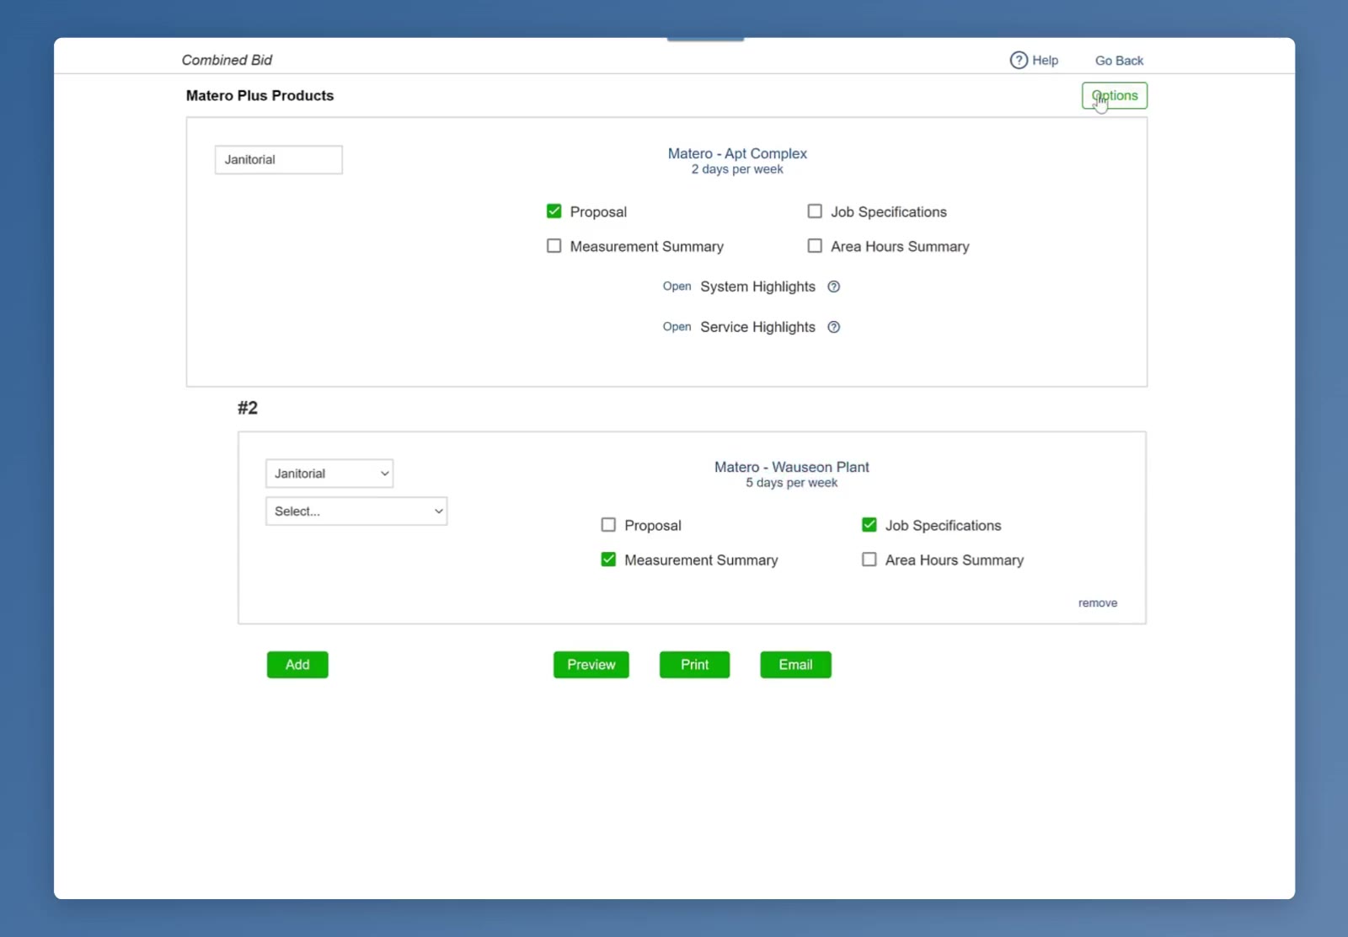Screen dimensions: 1348x937
Task: Click the Combined Bid title text
Action: coord(227,60)
